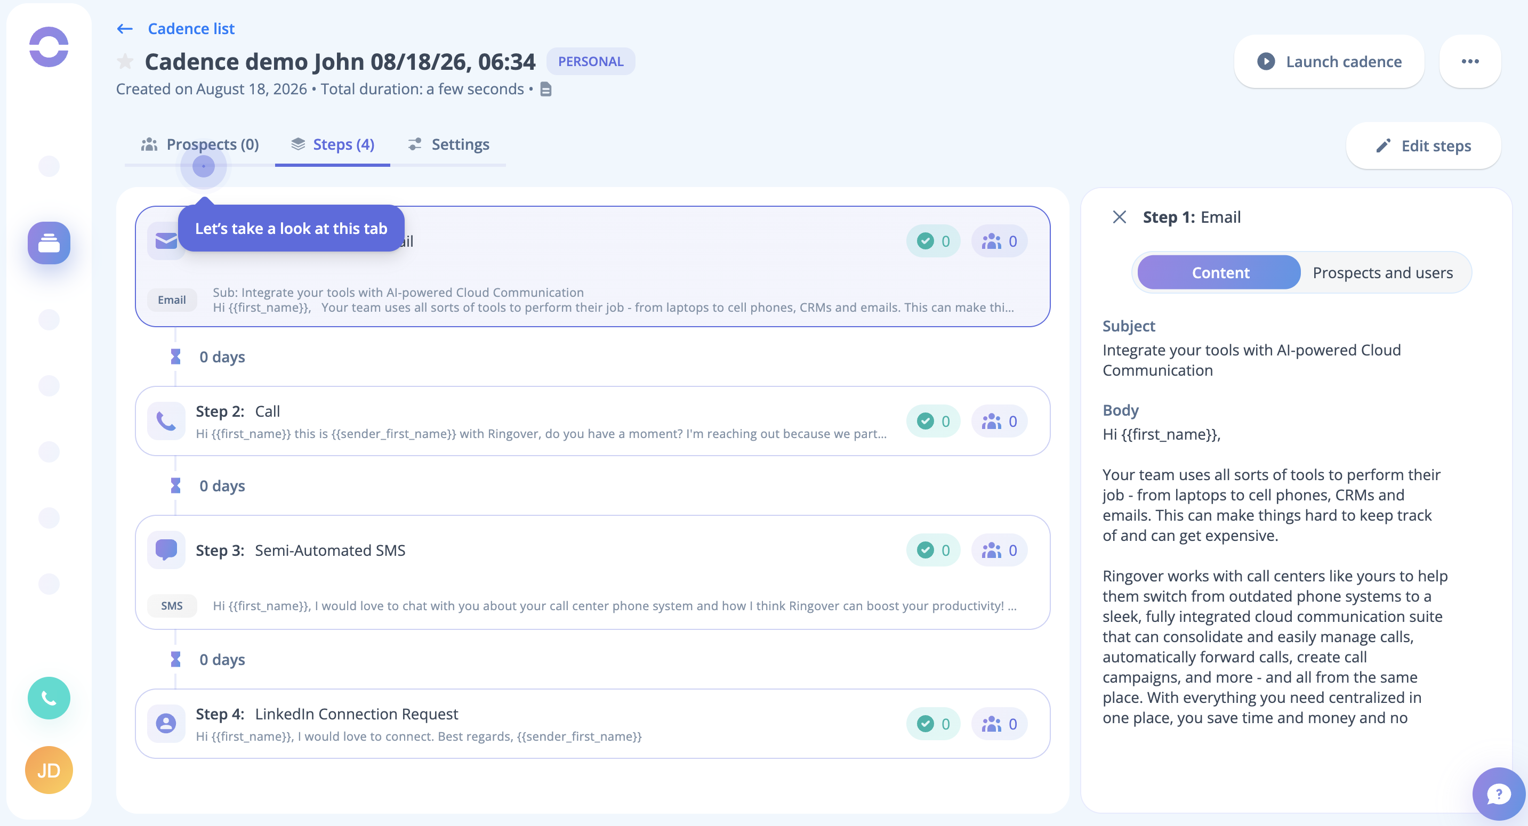Select the Step 2: Call card
1528x826 pixels.
click(592, 421)
